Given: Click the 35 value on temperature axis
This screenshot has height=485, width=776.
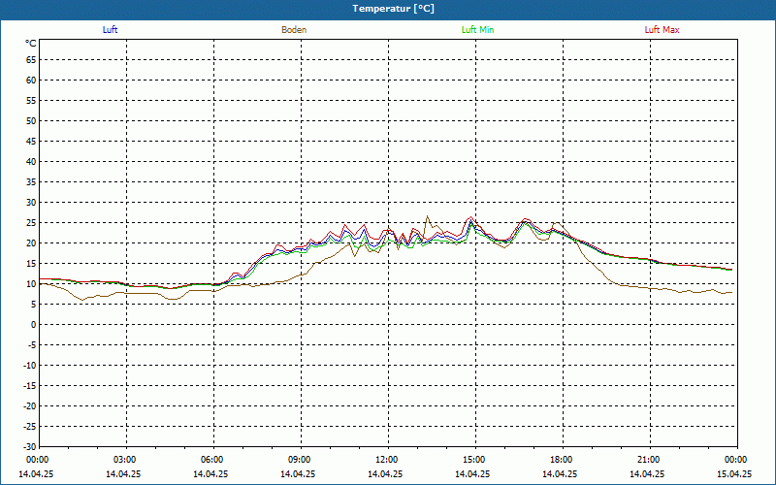Looking at the screenshot, I should (31, 182).
